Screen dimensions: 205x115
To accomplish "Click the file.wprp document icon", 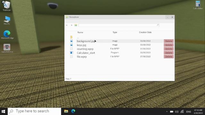I will tap(71, 57).
